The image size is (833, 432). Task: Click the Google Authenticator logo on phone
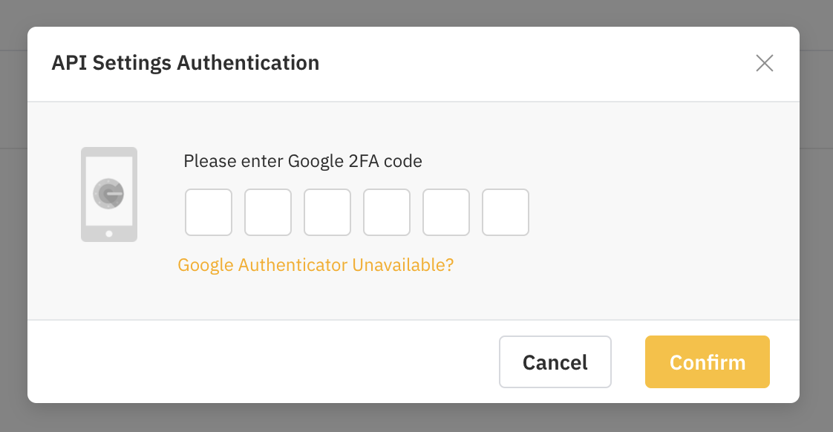[x=108, y=194]
